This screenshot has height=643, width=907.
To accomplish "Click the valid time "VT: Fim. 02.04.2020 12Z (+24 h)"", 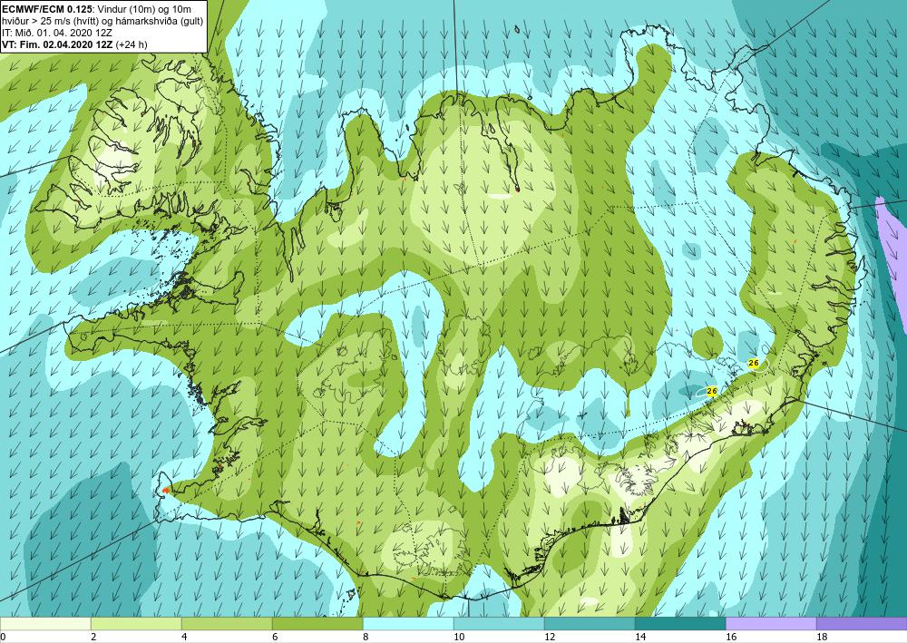I will 74,44.
